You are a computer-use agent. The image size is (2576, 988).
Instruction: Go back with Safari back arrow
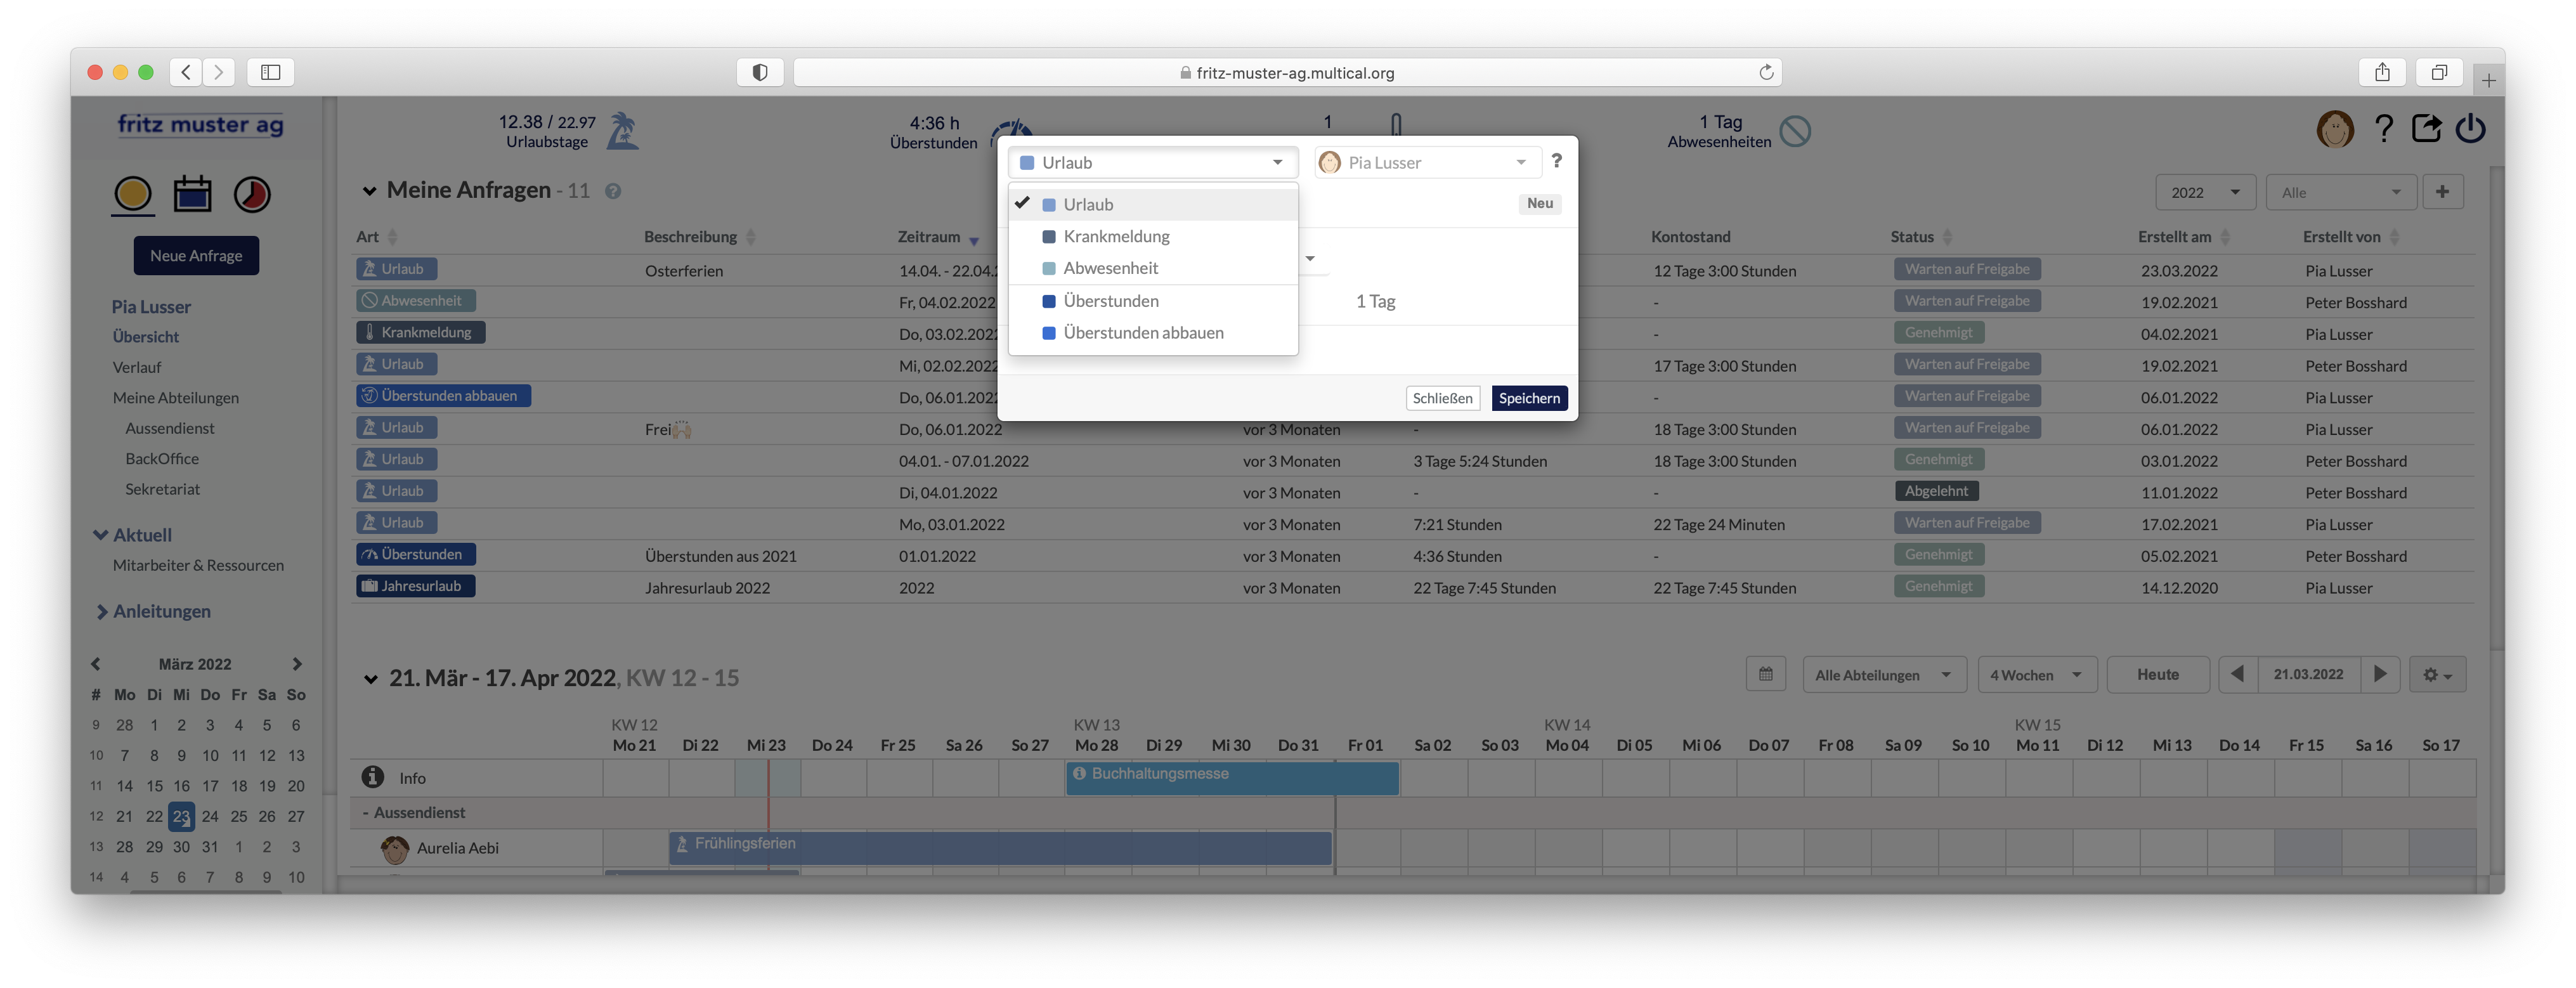point(186,72)
